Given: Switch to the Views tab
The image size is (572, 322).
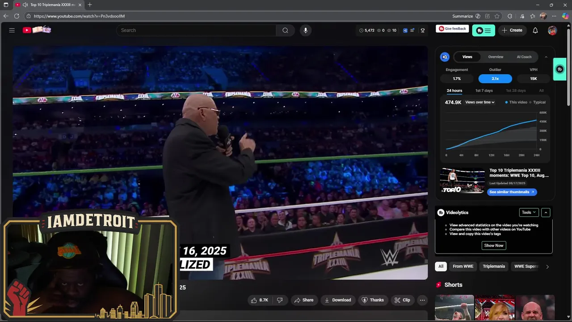Looking at the screenshot, I should (467, 57).
